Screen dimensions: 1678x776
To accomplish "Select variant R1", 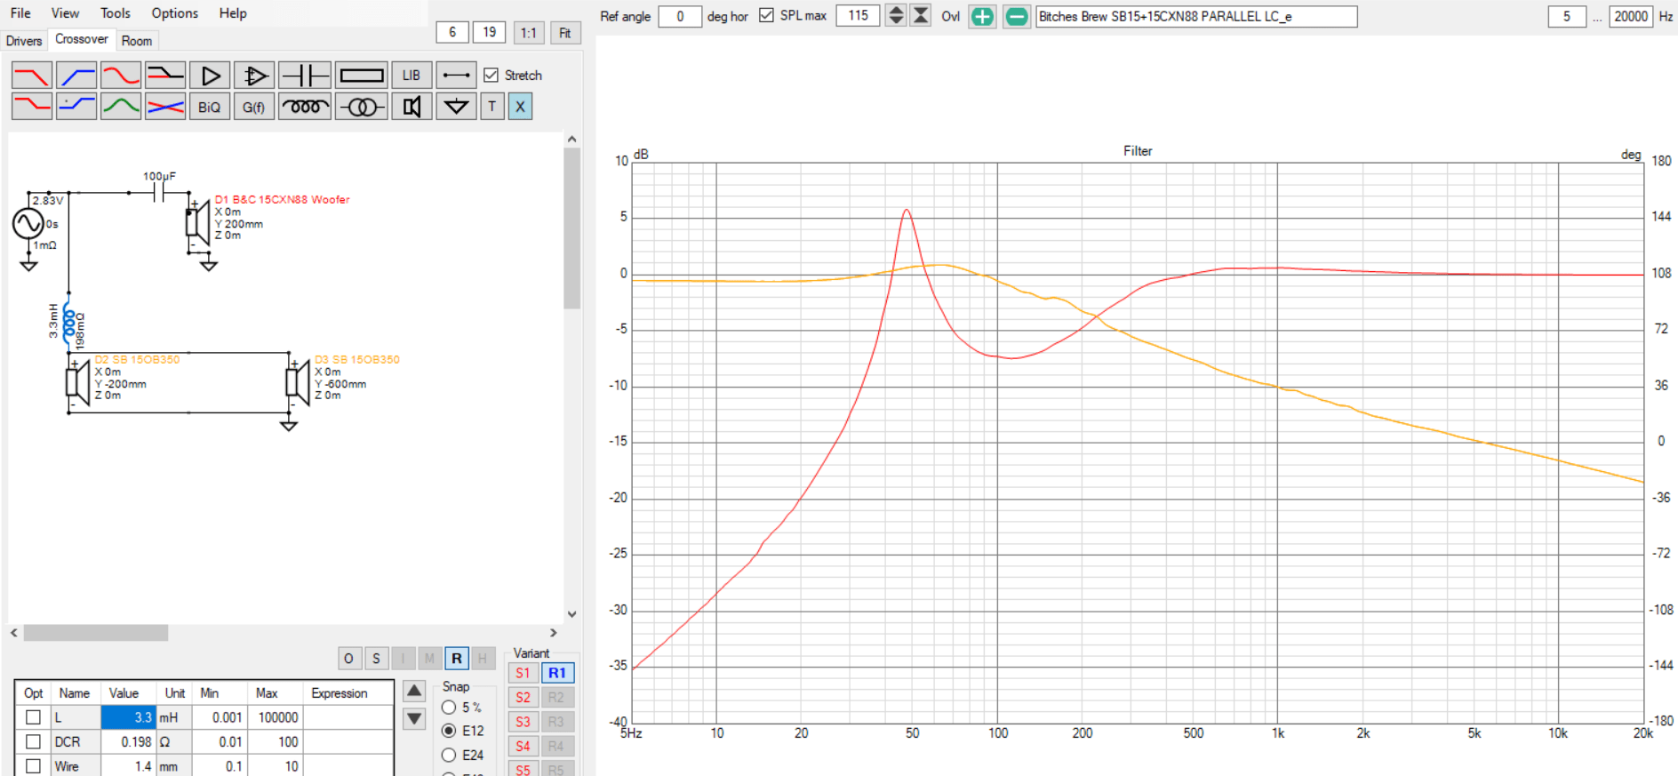I will click(x=556, y=673).
